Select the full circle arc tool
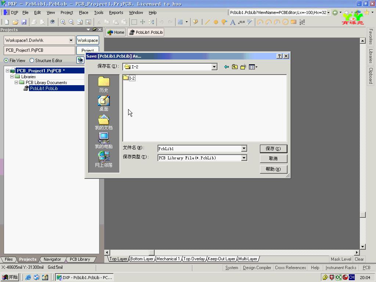Image resolution: width=376 pixels, height=282 pixels. (285, 22)
